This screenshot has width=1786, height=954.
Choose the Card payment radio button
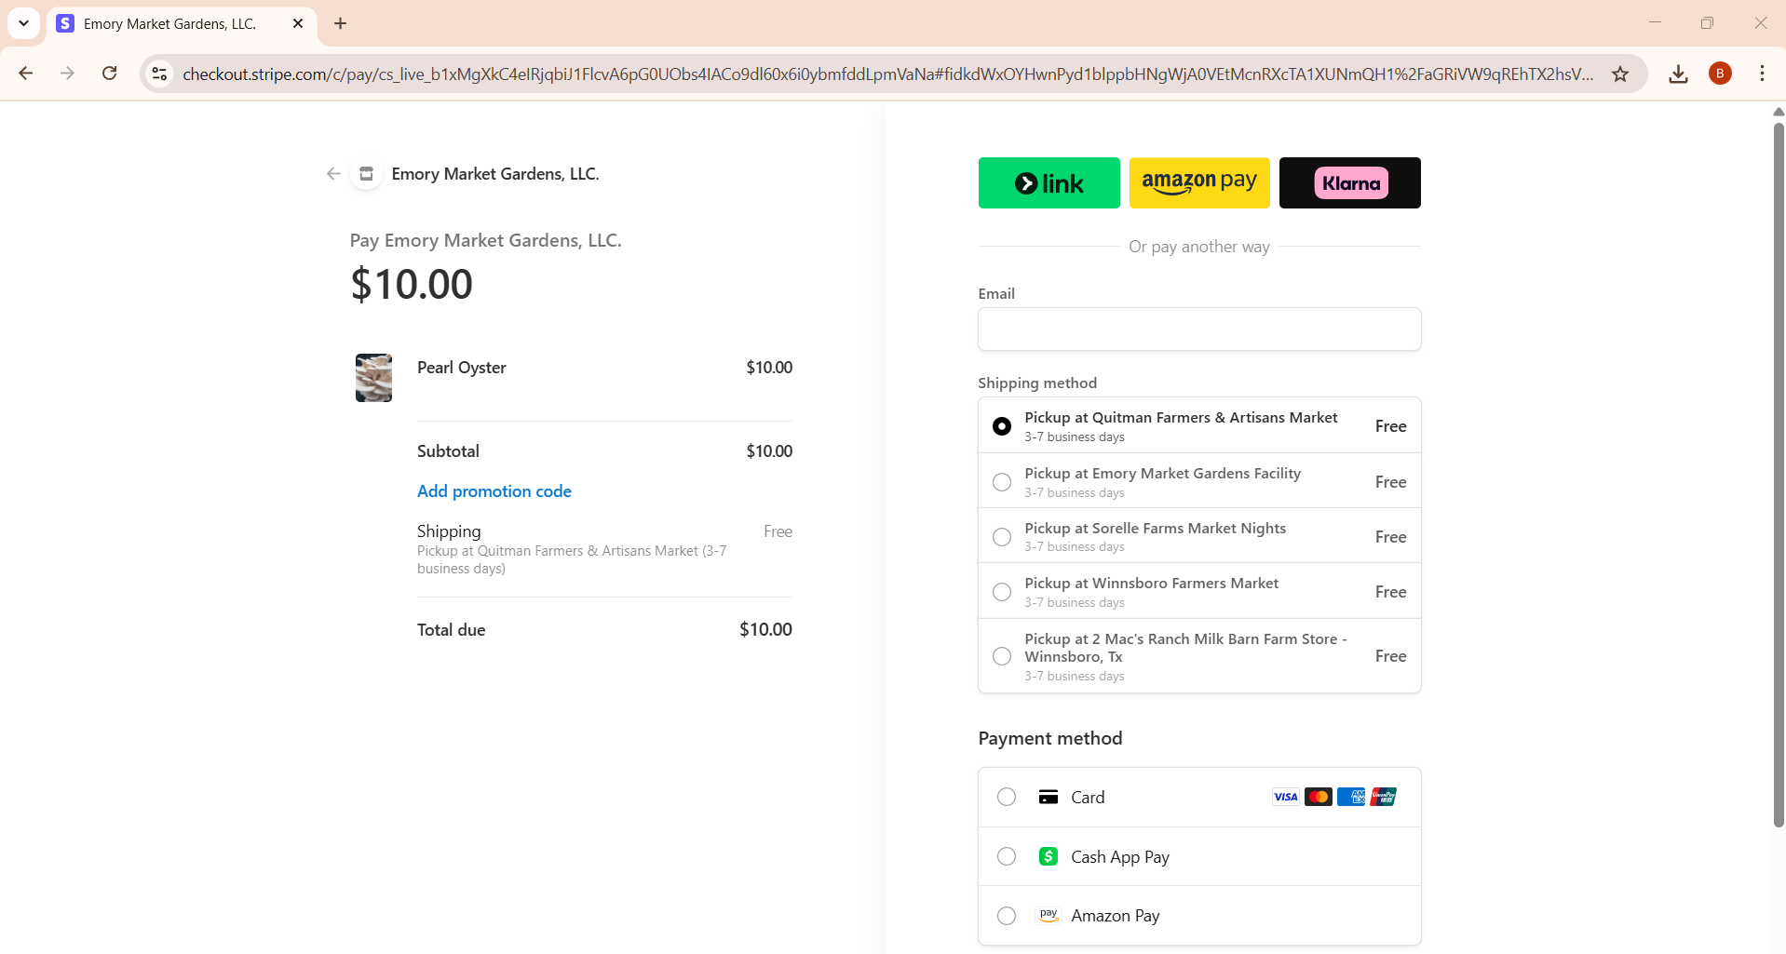pyautogui.click(x=1007, y=797)
